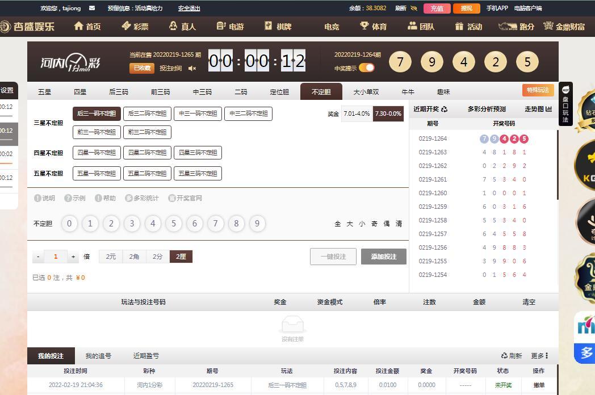Open the 我的追号 tab
This screenshot has width=595, height=395.
pos(98,356)
